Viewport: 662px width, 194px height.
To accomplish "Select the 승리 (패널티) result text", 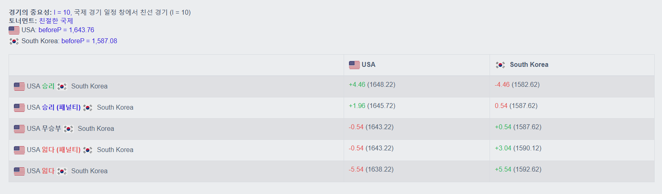I will 61,107.
